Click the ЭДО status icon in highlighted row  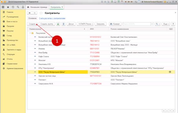(x=170, y=72)
